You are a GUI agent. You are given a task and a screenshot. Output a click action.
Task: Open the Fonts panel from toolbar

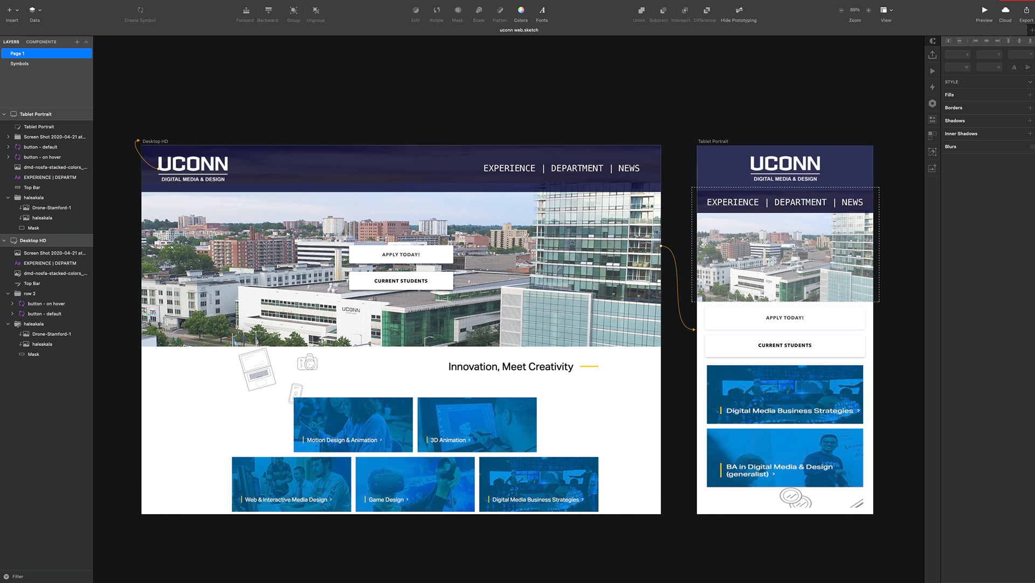pyautogui.click(x=542, y=10)
